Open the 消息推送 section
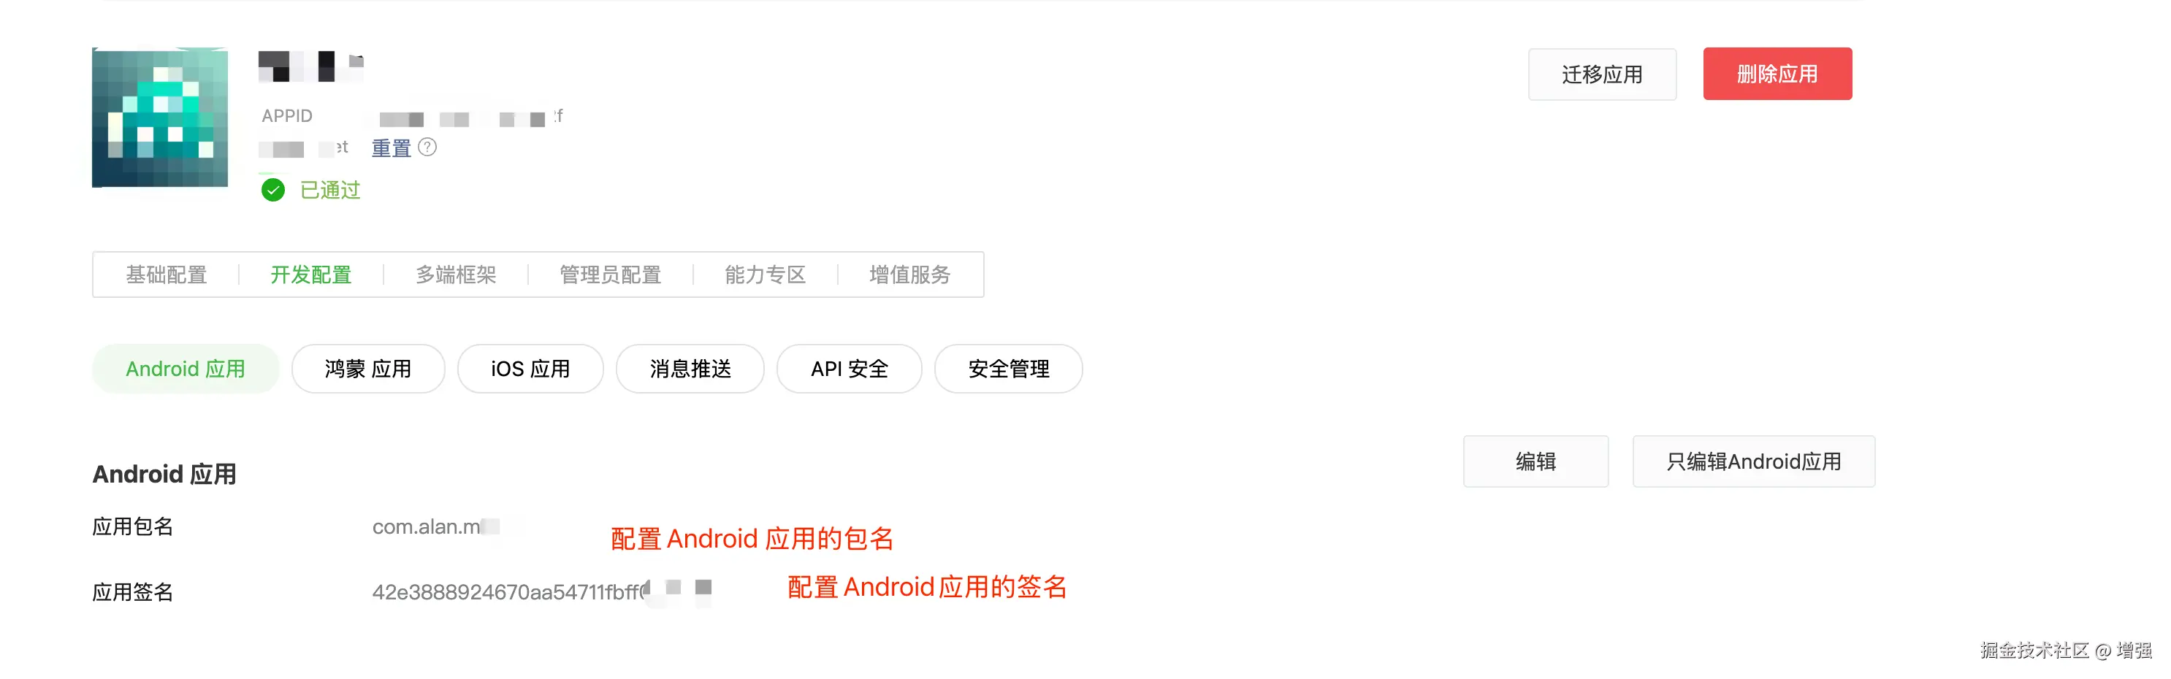This screenshot has width=2171, height=679. (690, 369)
